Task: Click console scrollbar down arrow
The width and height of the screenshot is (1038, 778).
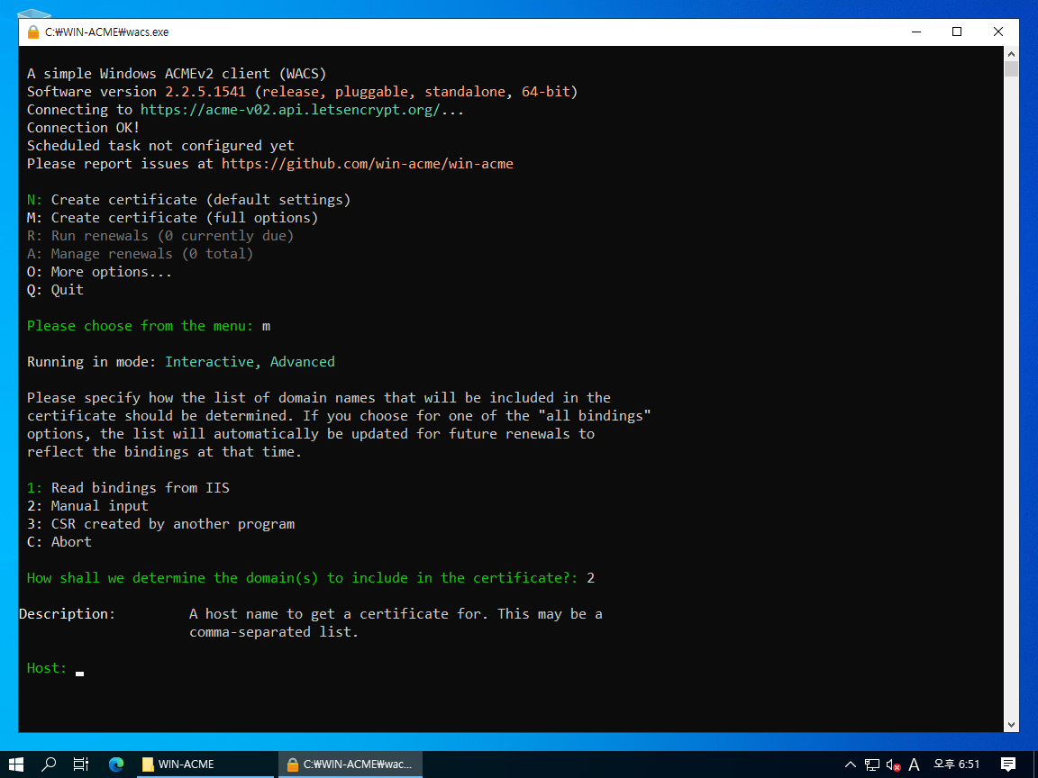Action: pos(1011,724)
